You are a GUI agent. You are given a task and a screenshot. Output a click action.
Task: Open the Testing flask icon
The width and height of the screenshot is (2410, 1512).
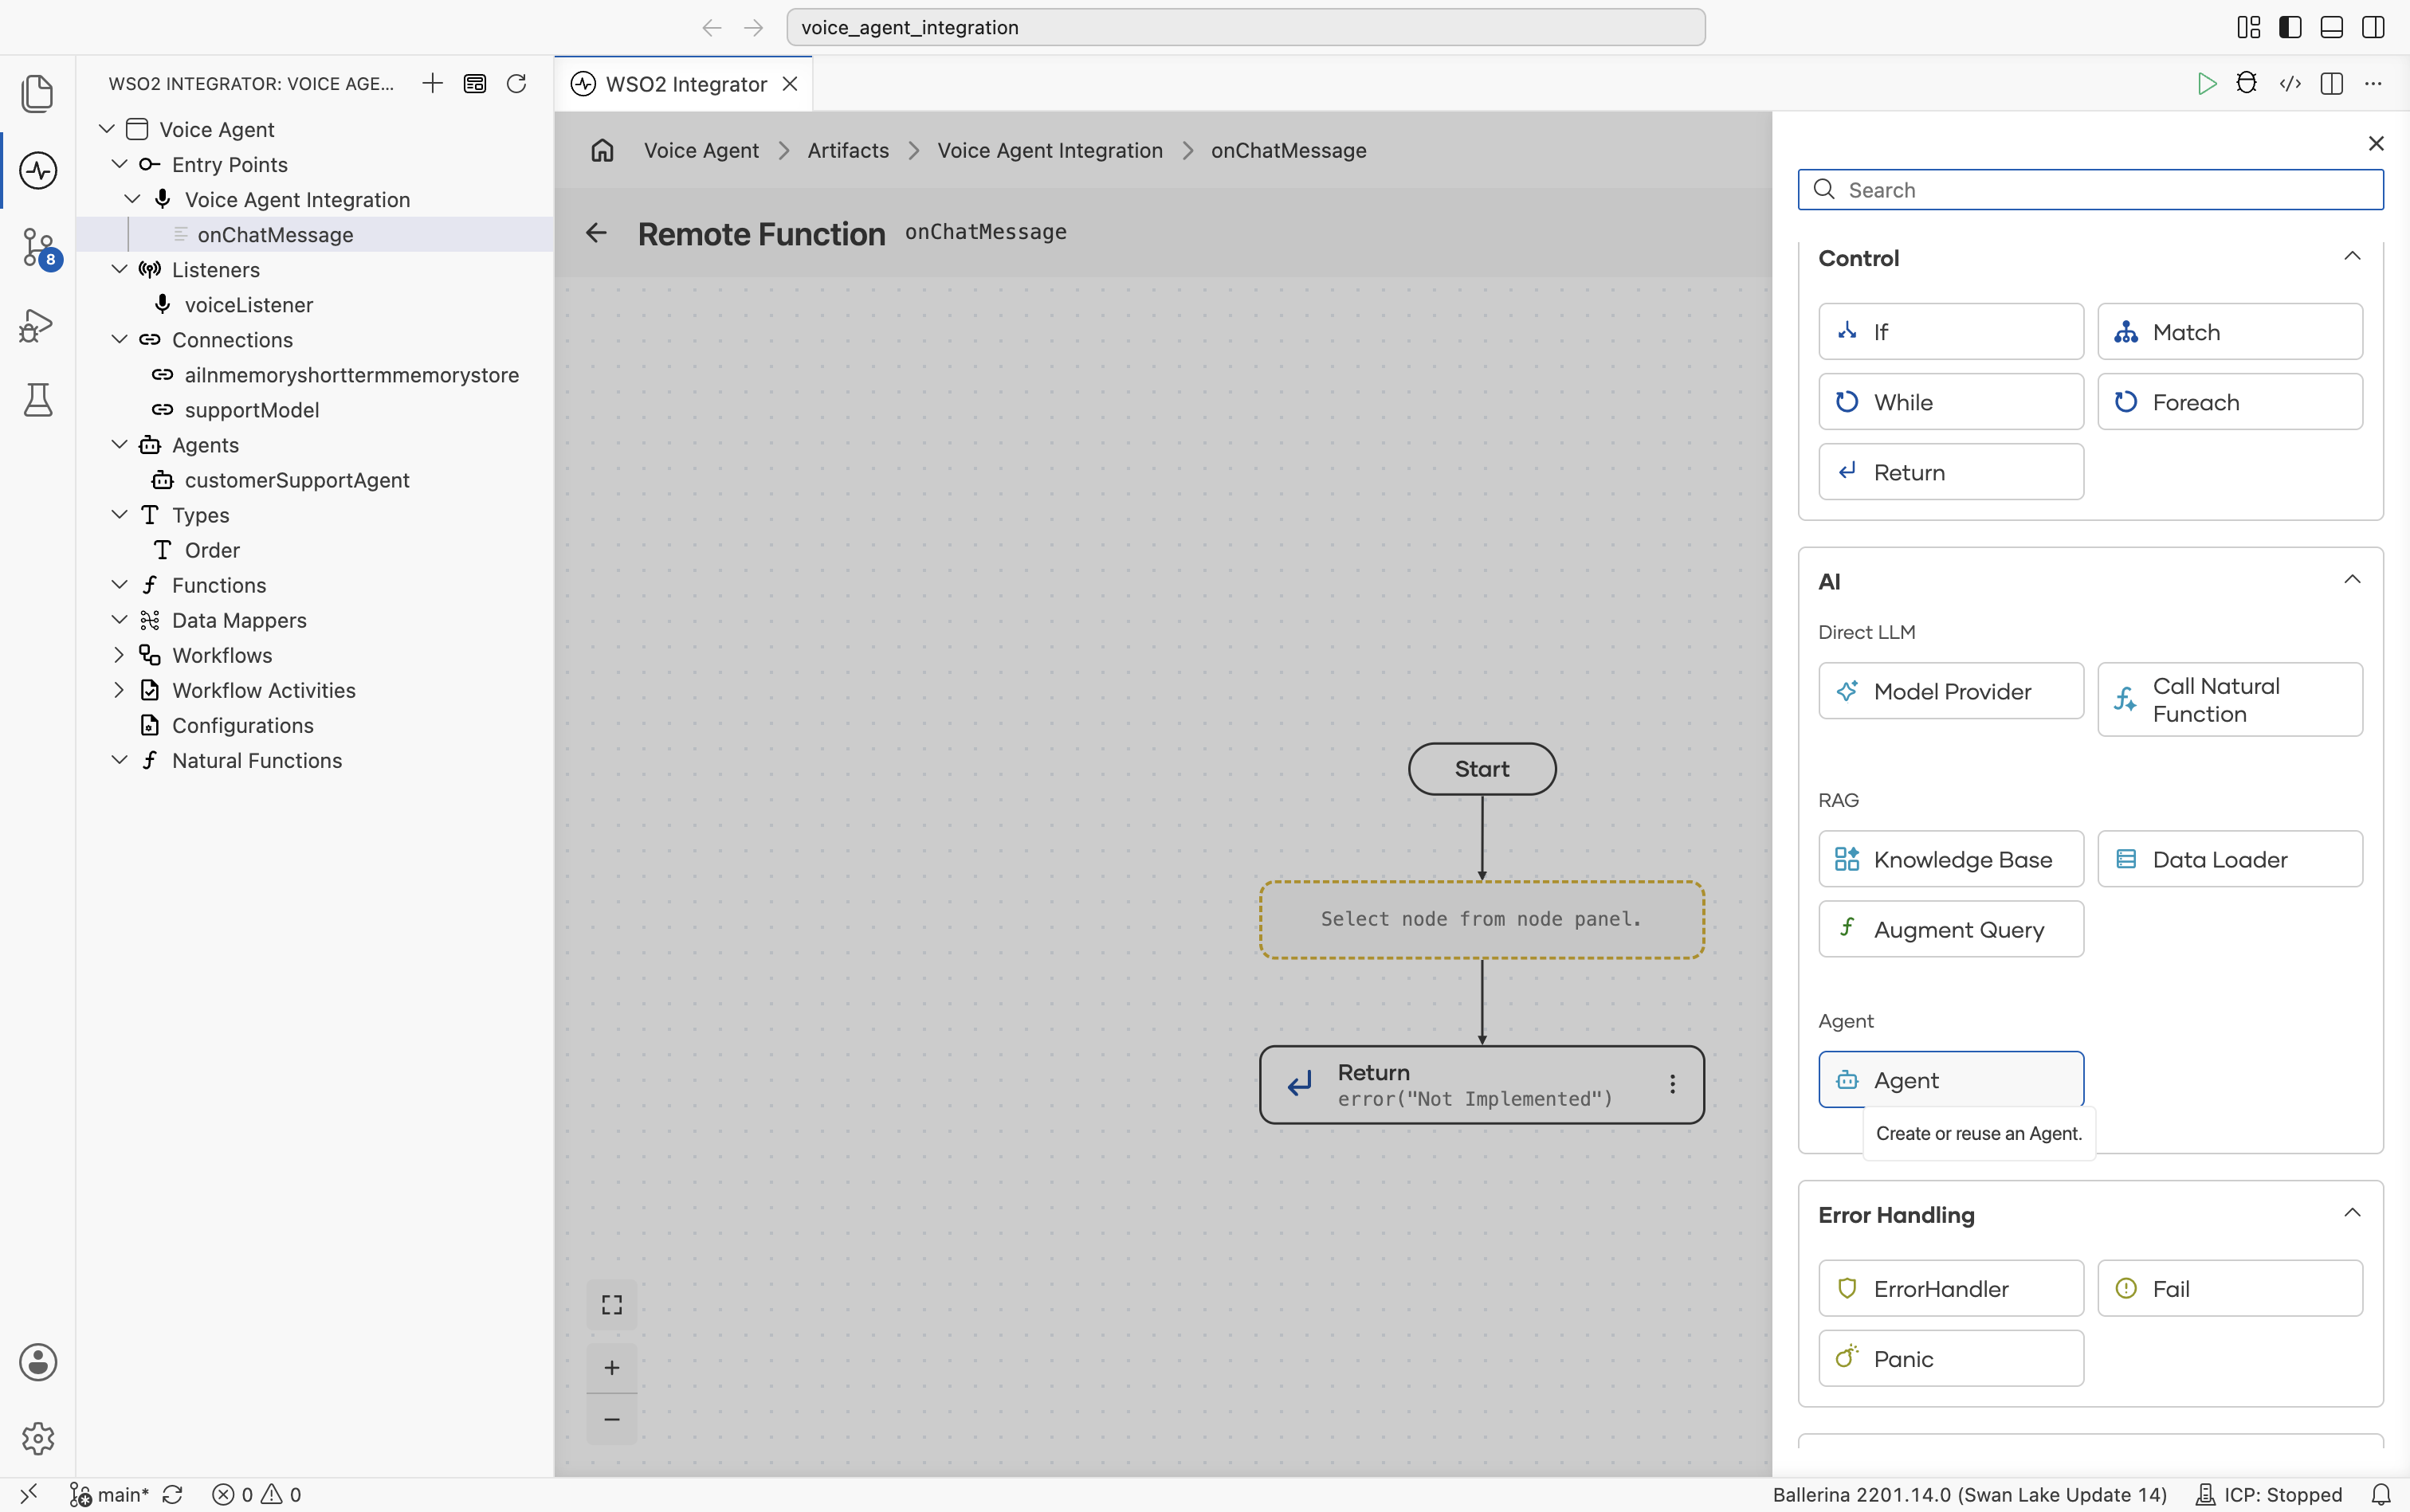coord(38,400)
